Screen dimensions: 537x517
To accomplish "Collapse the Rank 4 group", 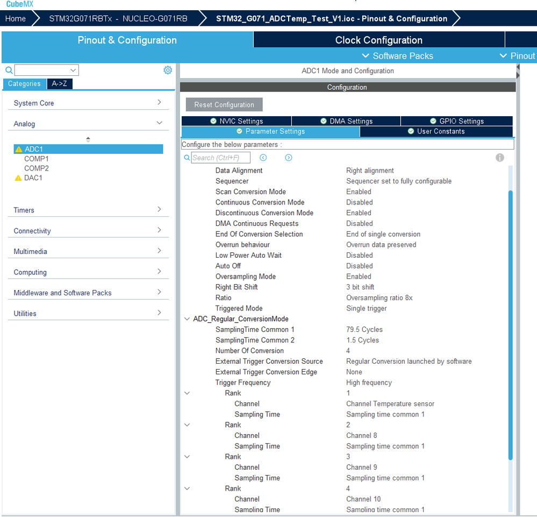I will tap(187, 488).
